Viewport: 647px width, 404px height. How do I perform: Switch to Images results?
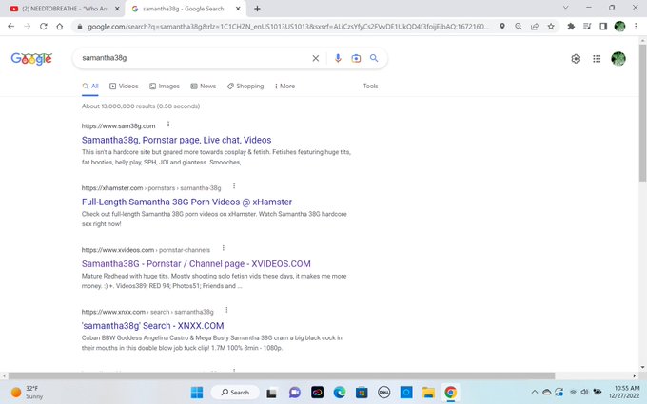tap(165, 87)
